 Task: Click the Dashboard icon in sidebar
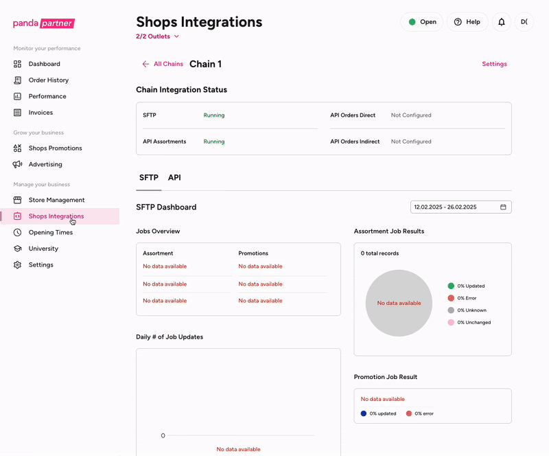(18, 64)
